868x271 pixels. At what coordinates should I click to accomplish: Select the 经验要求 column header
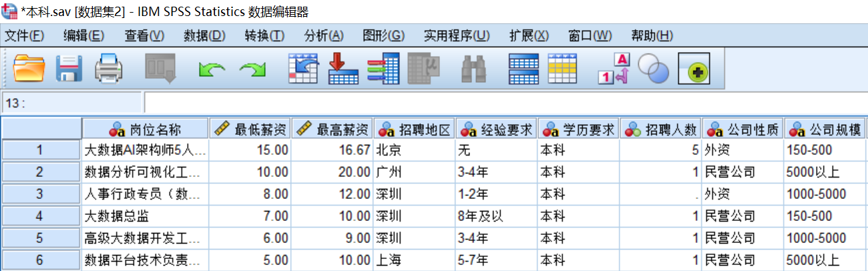496,129
